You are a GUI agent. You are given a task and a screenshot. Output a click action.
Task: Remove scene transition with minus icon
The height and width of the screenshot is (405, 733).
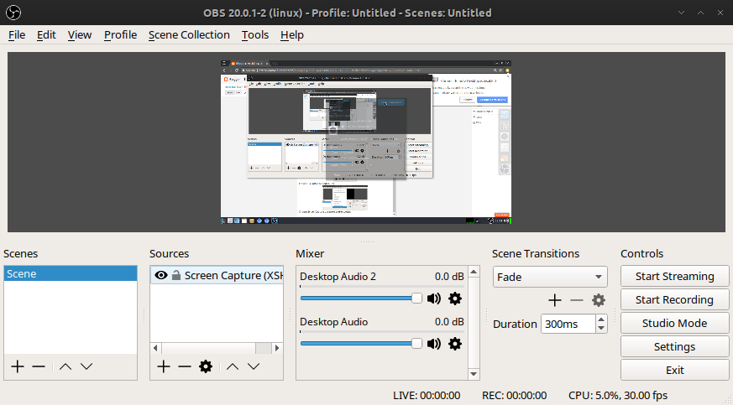[x=576, y=300]
